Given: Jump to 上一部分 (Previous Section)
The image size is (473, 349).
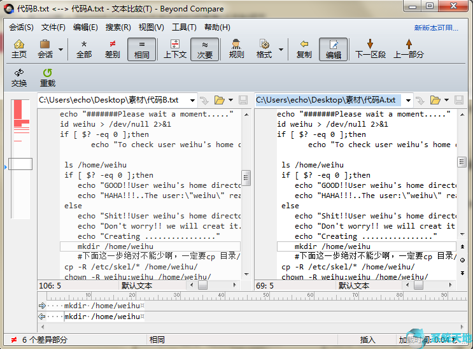Looking at the screenshot, I should [409, 49].
